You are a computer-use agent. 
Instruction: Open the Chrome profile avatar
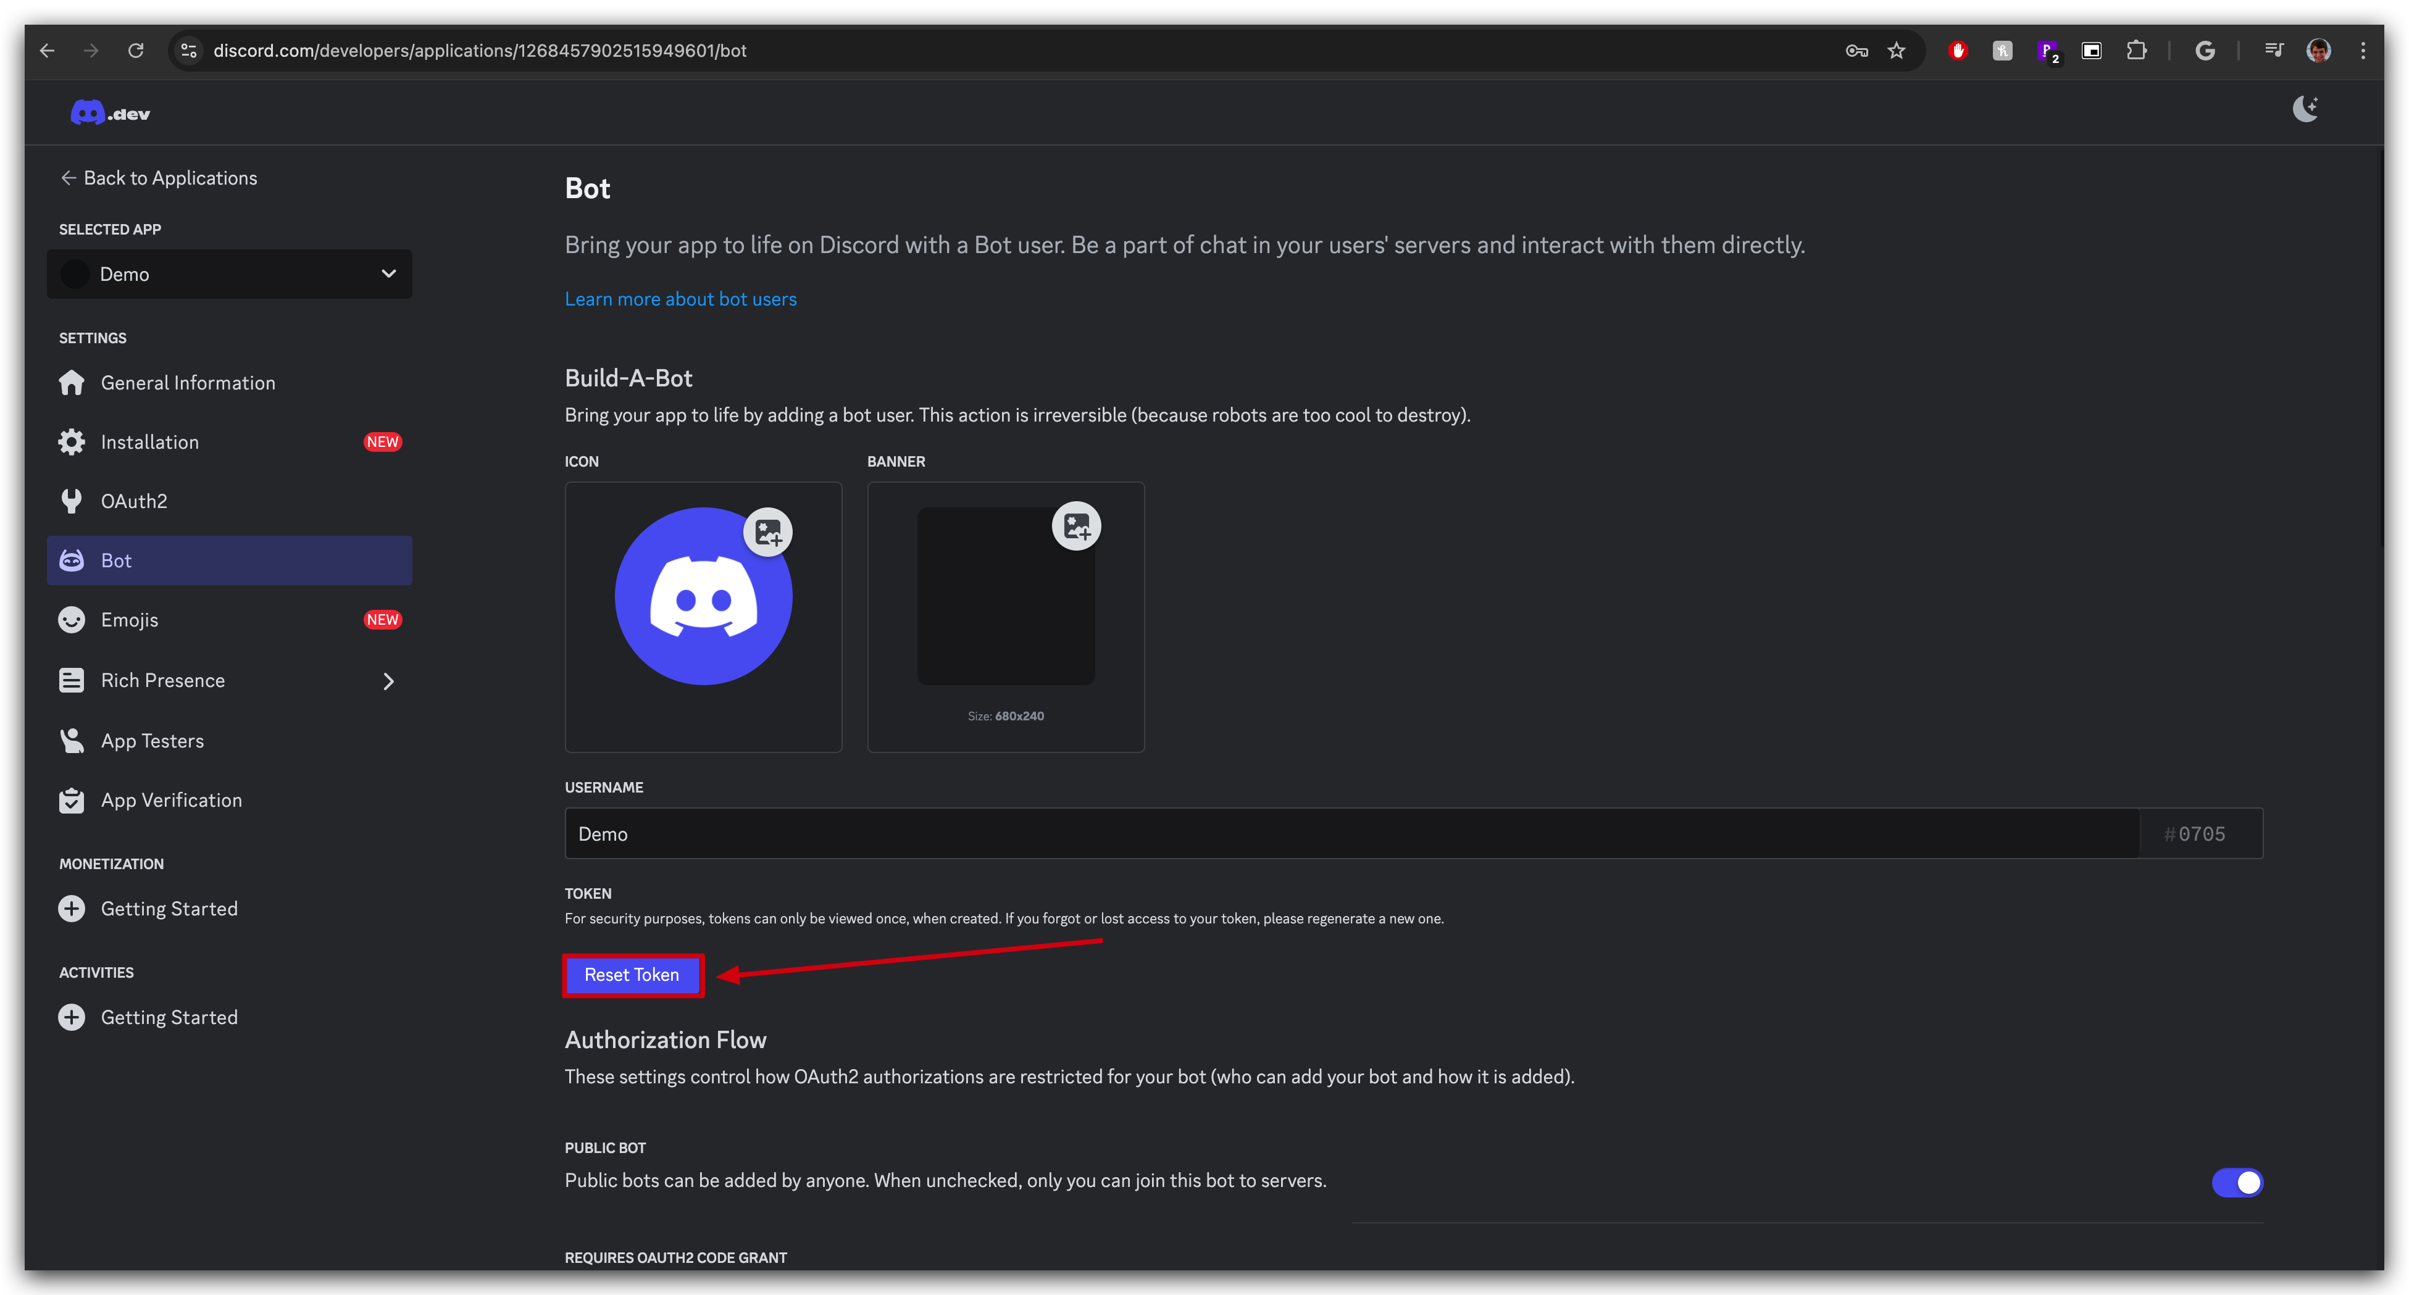pyautogui.click(x=2318, y=51)
